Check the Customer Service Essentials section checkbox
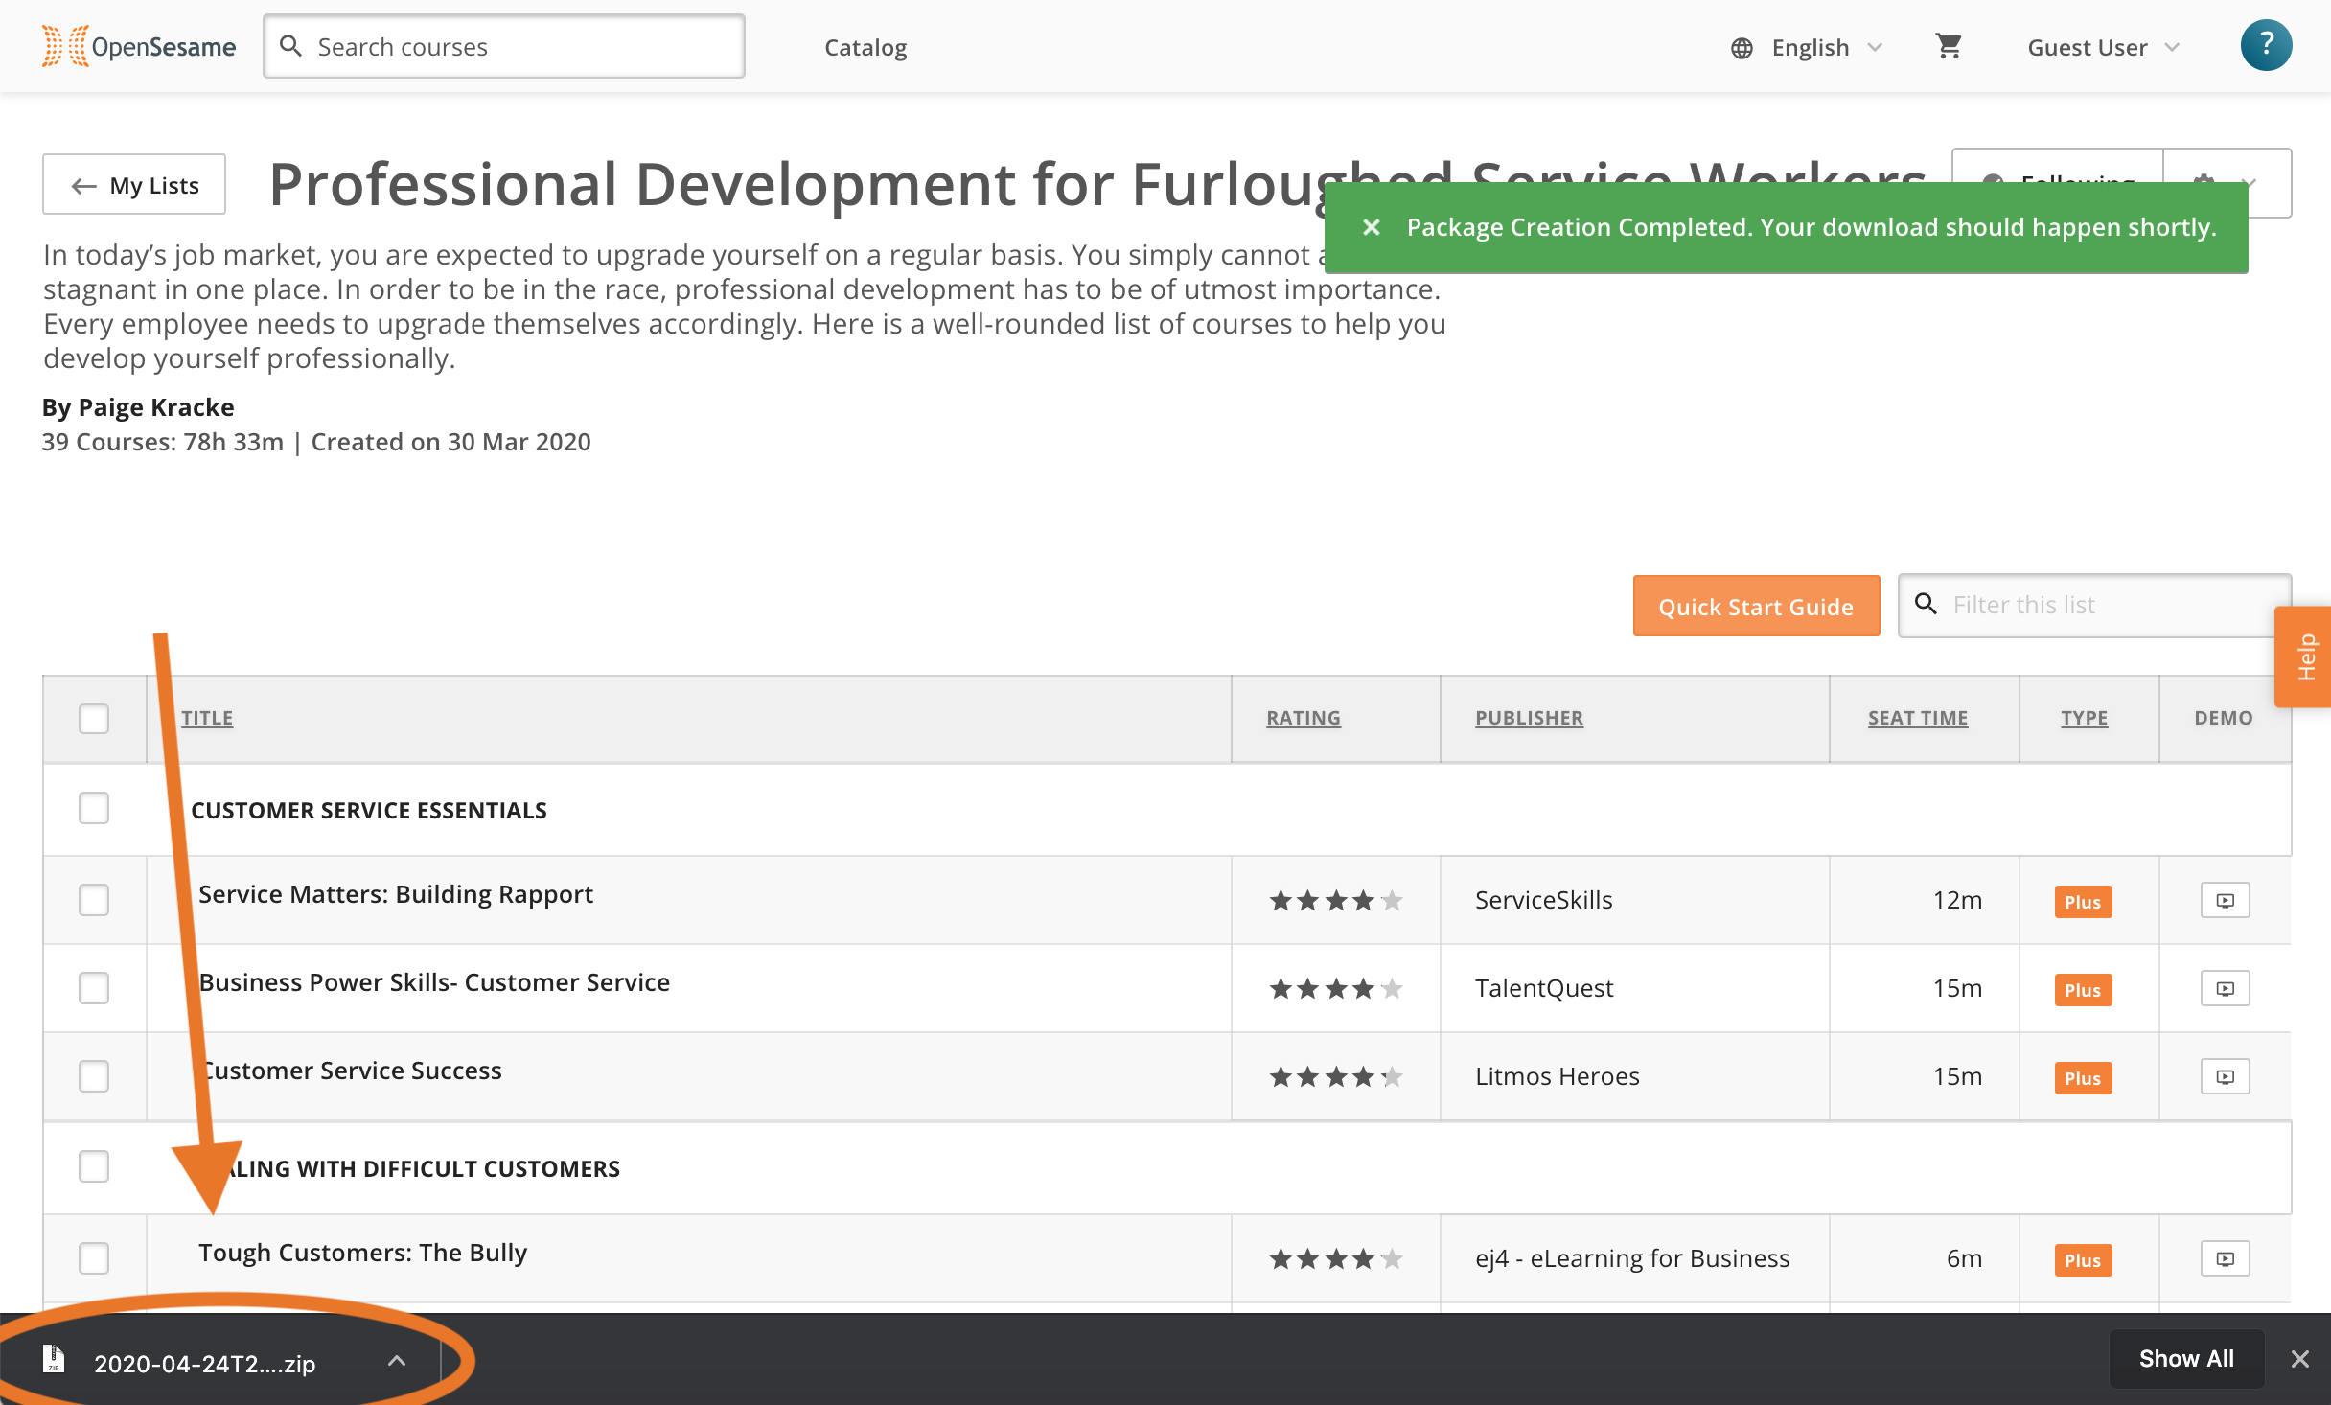Viewport: 2331px width, 1405px height. click(94, 808)
